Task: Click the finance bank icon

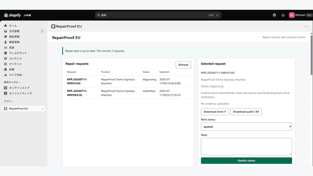Action: coord(6,69)
